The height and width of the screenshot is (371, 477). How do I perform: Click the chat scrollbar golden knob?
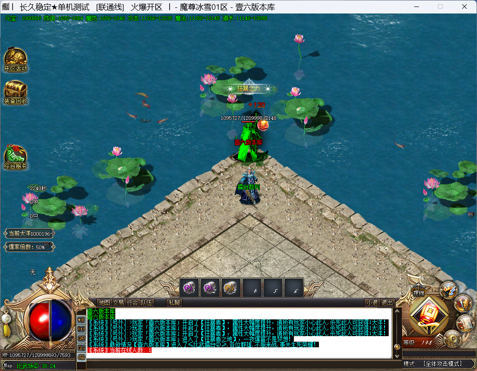click(x=397, y=347)
